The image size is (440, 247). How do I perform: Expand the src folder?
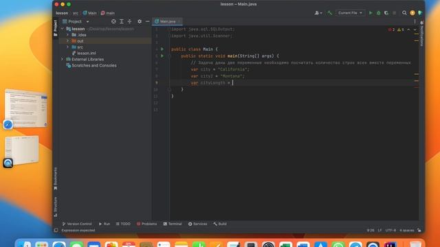tap(67, 47)
